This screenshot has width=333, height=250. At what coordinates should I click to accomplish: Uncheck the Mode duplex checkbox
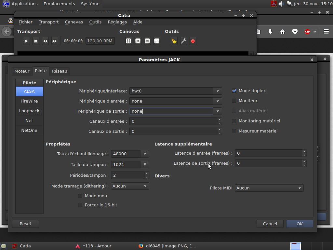[234, 91]
